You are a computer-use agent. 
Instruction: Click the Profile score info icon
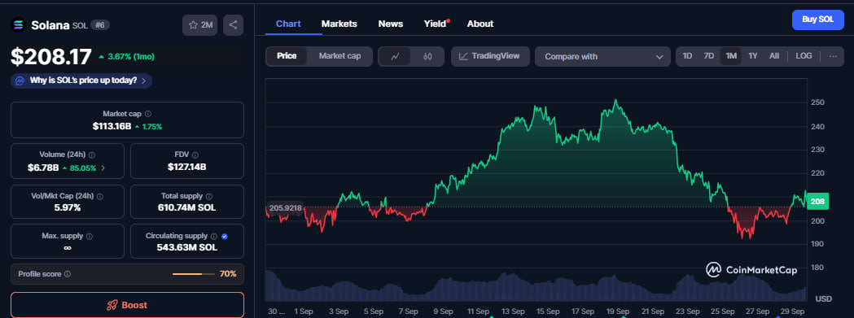(68, 274)
